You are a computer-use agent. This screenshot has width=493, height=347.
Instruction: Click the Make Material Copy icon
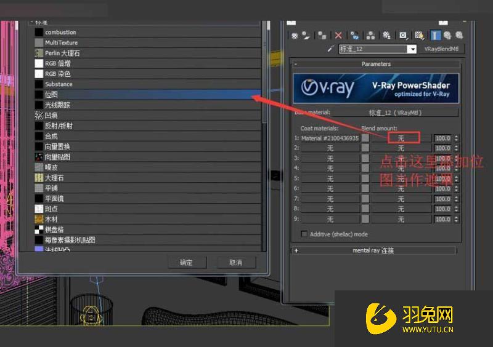355,36
